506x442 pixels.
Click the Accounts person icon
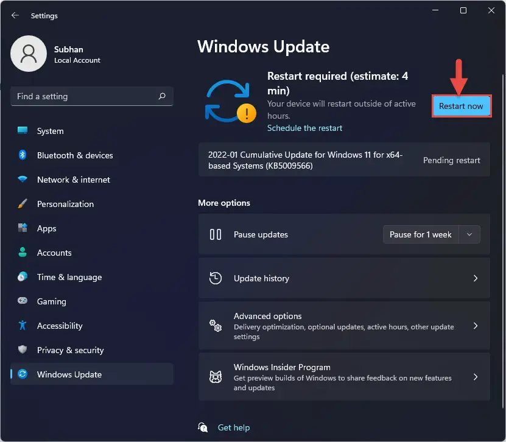point(23,252)
